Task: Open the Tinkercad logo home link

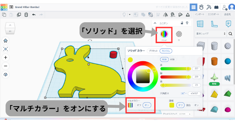Action: click(x=4, y=7)
